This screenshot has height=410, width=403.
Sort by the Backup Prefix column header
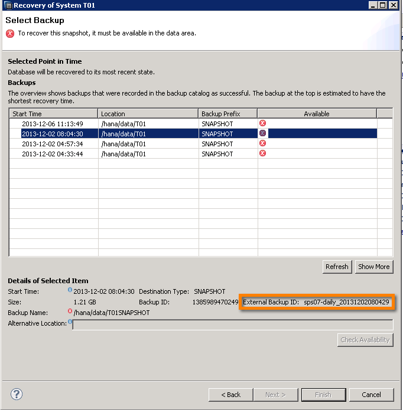click(228, 114)
